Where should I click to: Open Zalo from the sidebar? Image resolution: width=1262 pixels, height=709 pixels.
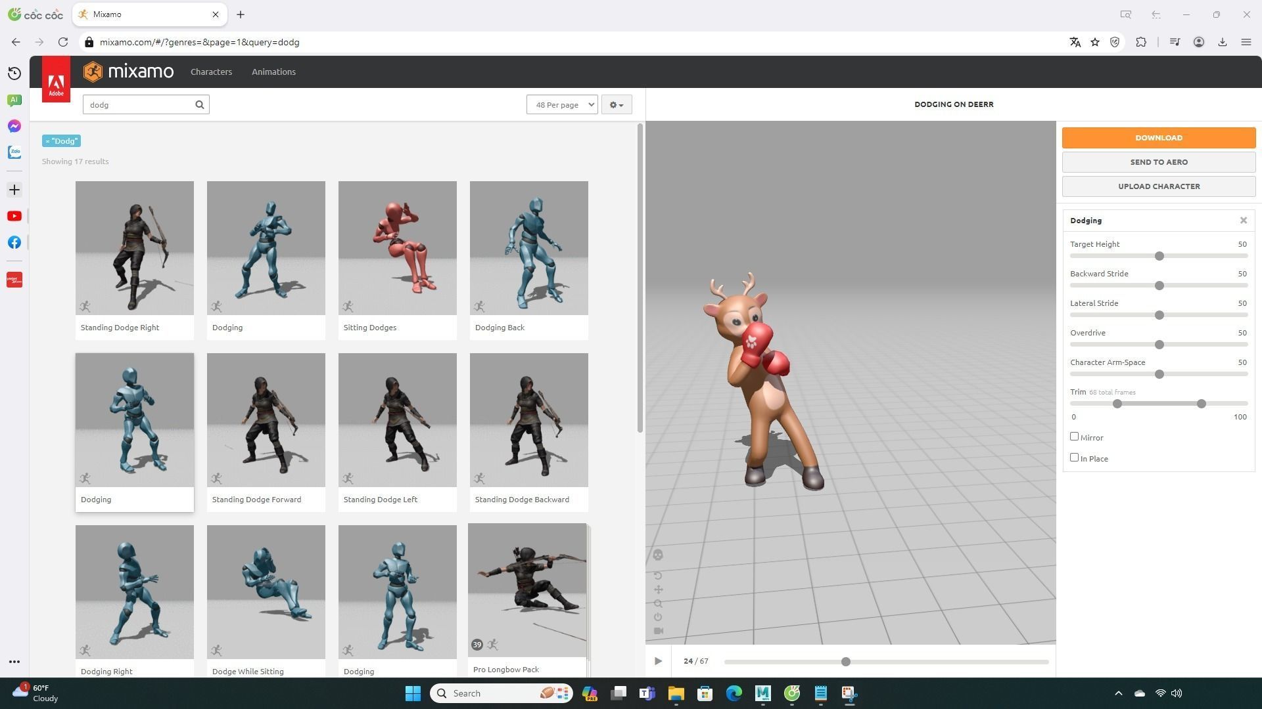point(14,152)
